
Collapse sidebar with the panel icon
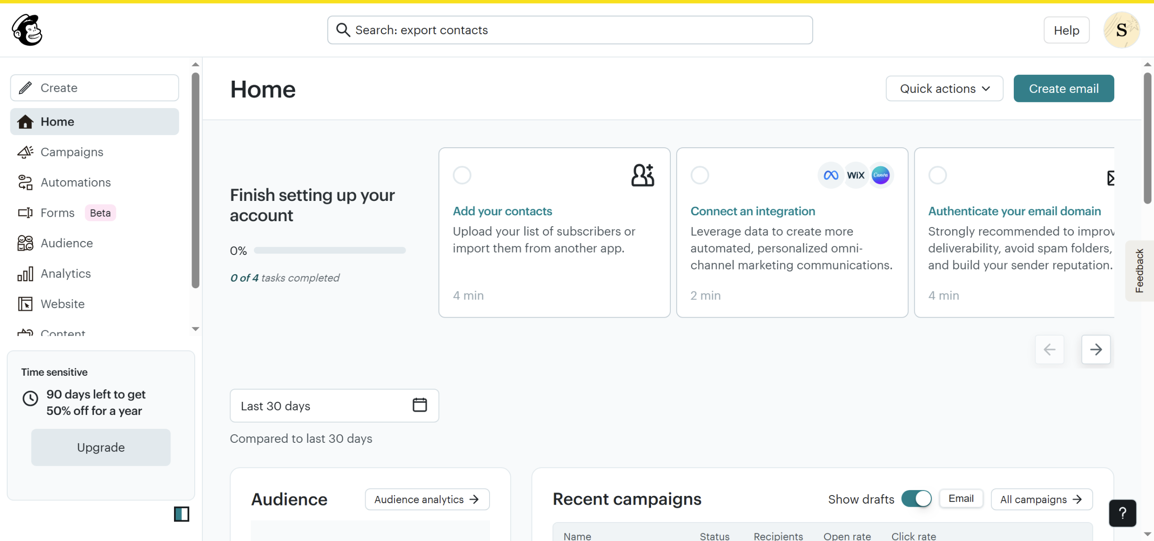[x=181, y=514]
